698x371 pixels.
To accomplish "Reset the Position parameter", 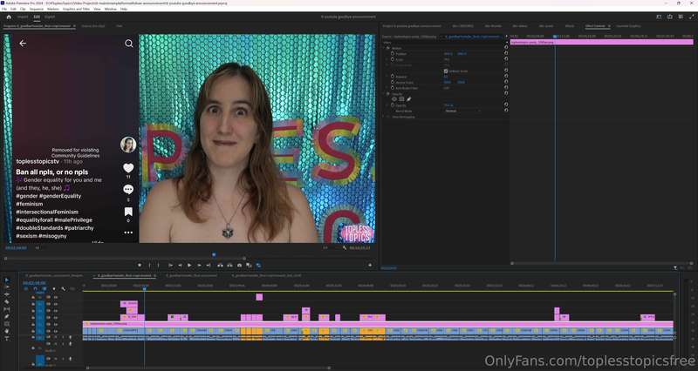I will coord(506,53).
